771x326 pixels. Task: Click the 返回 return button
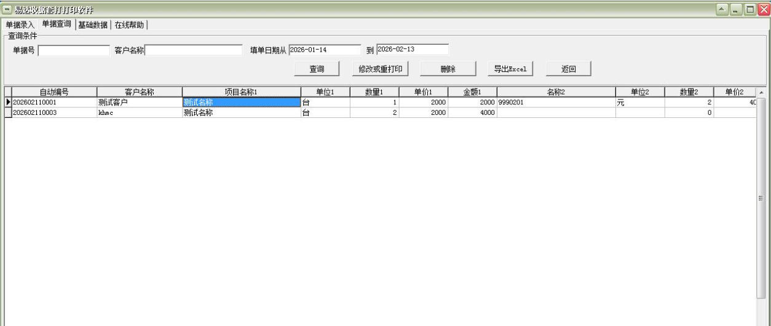[568, 69]
